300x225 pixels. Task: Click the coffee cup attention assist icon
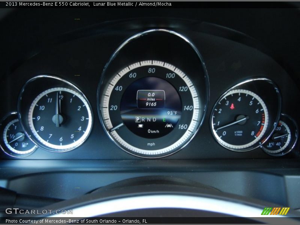click(x=140, y=126)
